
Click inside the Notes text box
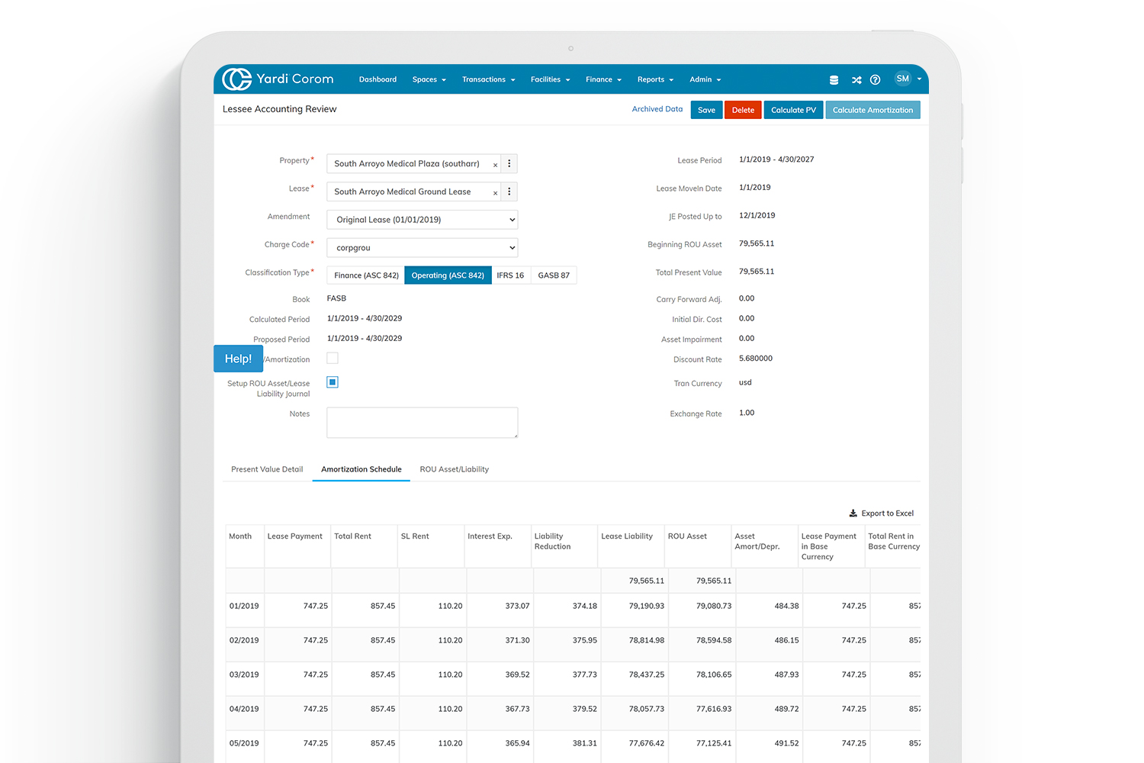pyautogui.click(x=423, y=422)
